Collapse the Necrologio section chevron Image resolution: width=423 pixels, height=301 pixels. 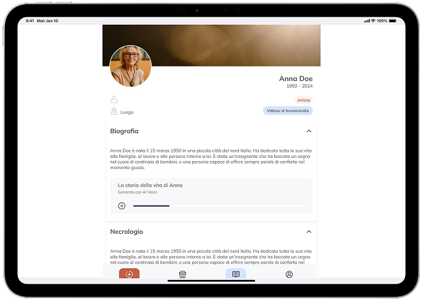point(309,232)
